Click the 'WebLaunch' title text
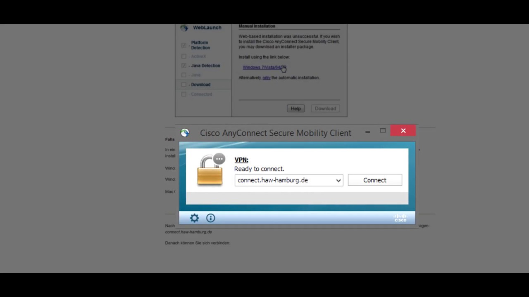This screenshot has width=529, height=297. coord(207,28)
